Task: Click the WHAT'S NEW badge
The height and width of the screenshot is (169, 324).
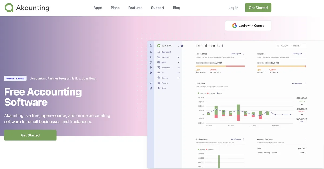Action: pos(15,79)
